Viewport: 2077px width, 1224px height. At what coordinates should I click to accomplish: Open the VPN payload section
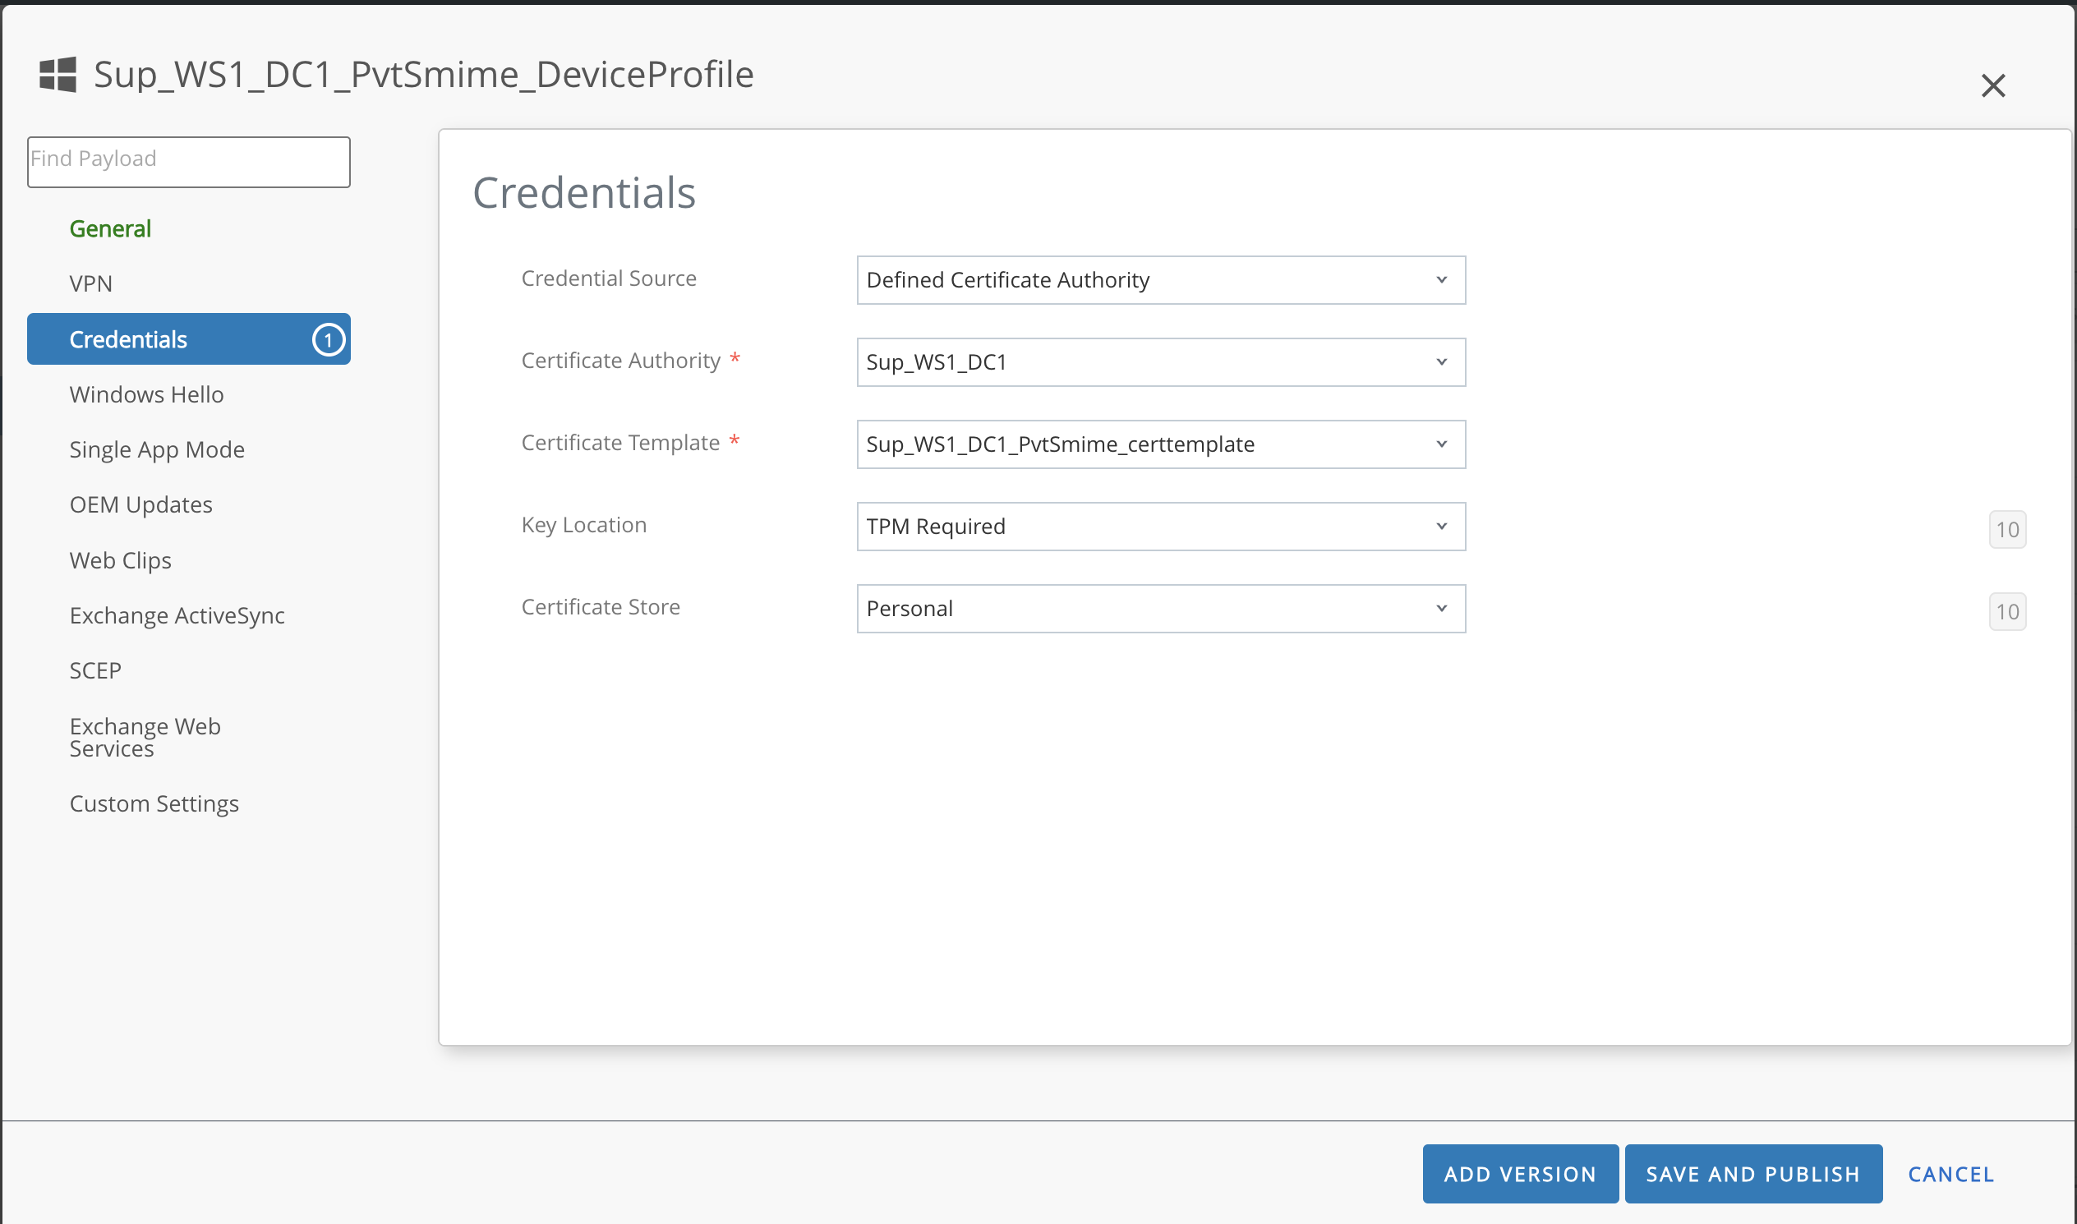(x=90, y=283)
